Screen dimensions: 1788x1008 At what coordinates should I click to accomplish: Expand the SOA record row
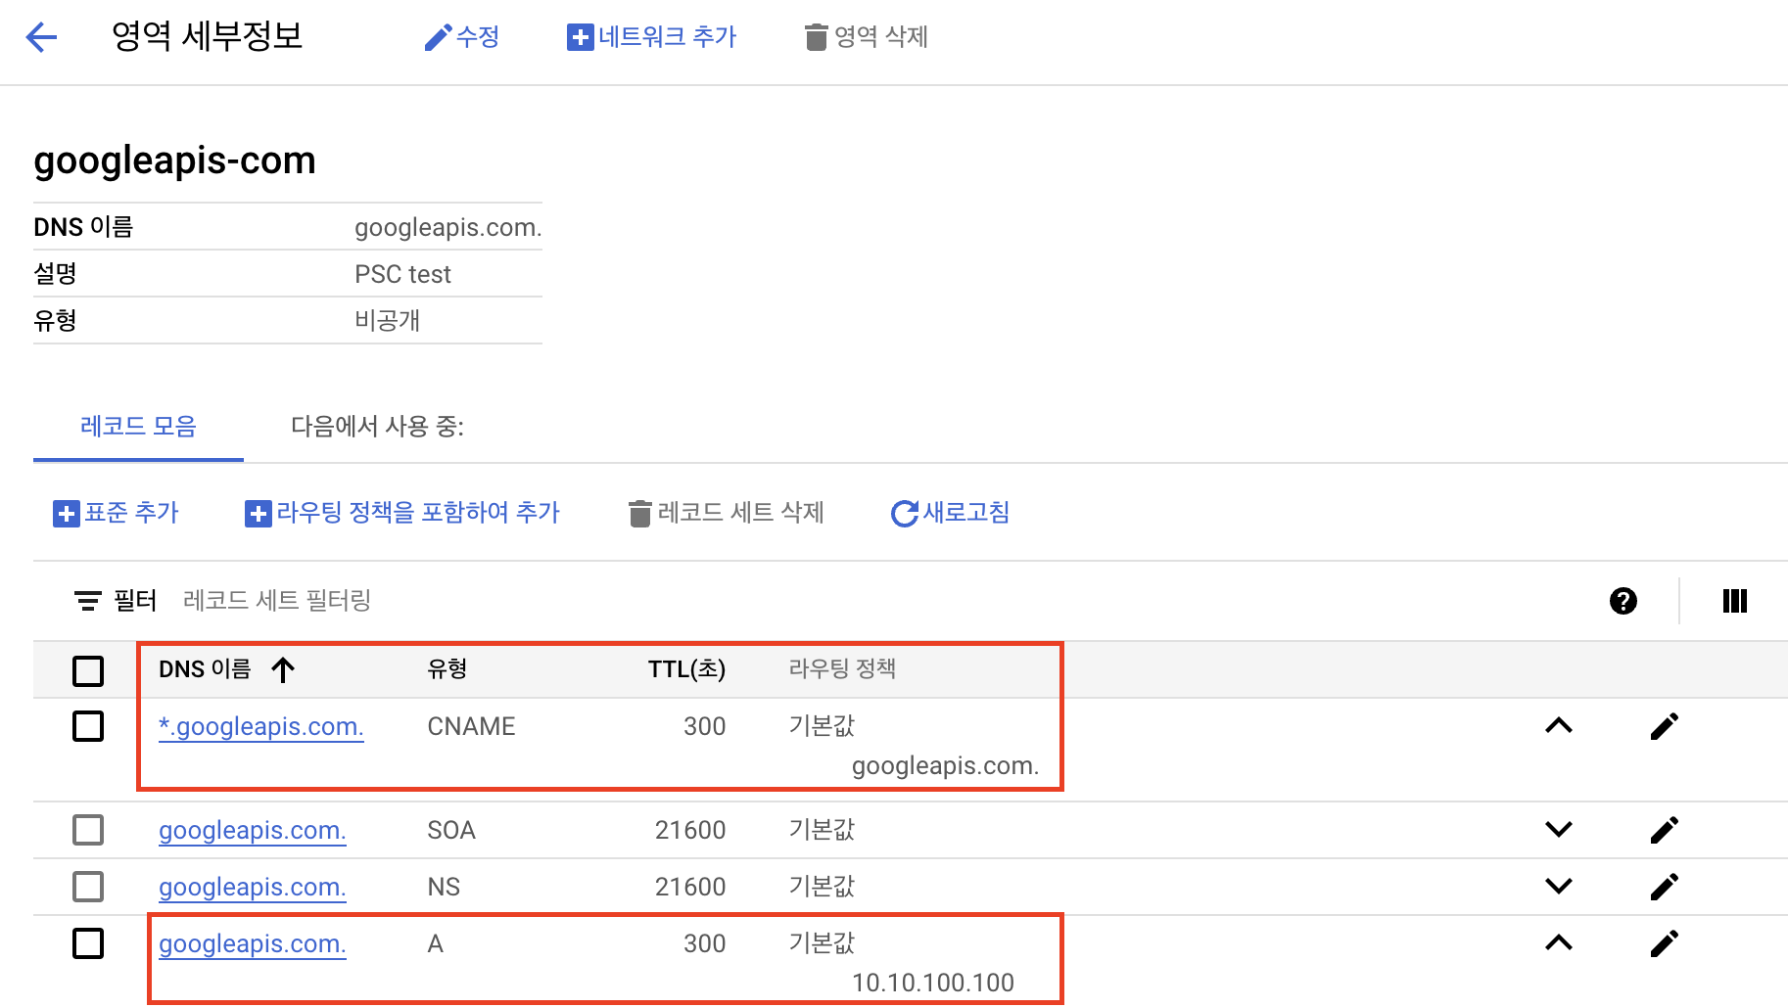pos(1559,830)
